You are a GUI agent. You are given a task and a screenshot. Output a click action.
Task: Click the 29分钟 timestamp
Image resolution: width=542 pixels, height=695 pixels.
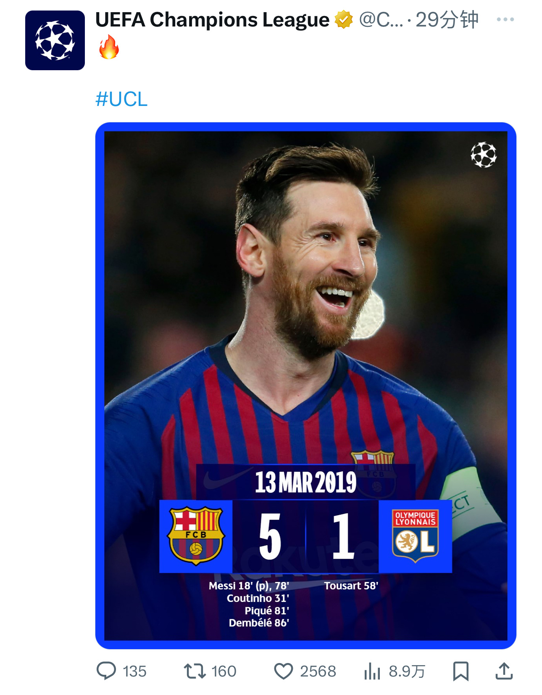point(447,20)
